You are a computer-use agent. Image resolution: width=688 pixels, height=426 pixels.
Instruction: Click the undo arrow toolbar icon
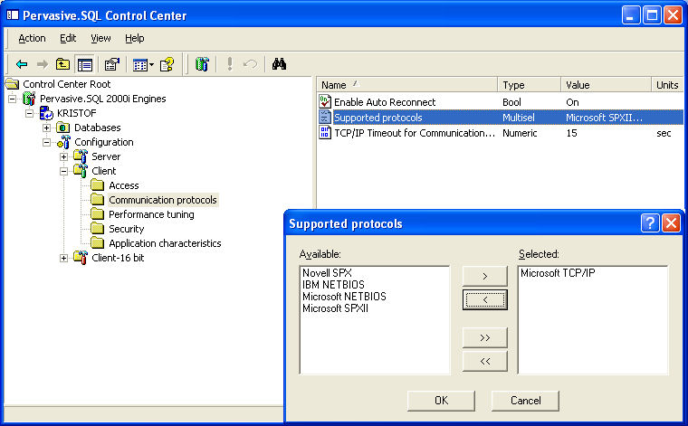coord(250,64)
